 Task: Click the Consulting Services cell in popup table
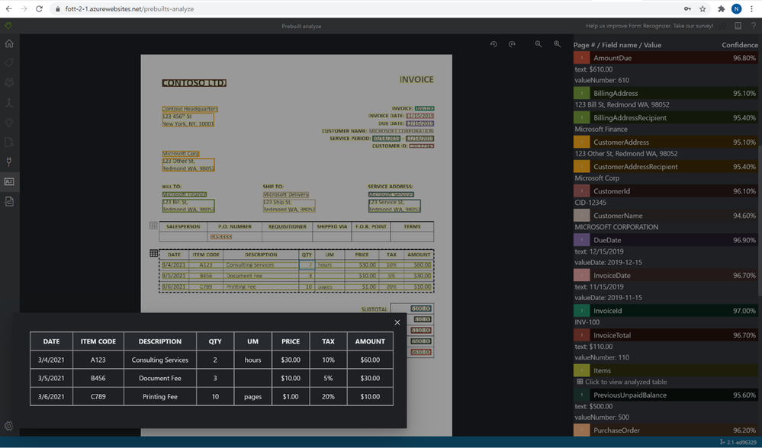click(x=160, y=360)
